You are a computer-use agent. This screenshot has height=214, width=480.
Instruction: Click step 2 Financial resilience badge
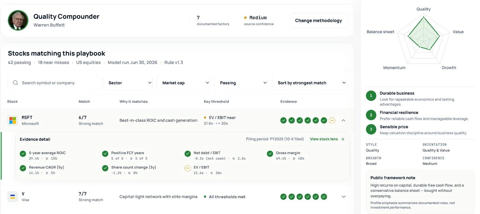(371, 115)
